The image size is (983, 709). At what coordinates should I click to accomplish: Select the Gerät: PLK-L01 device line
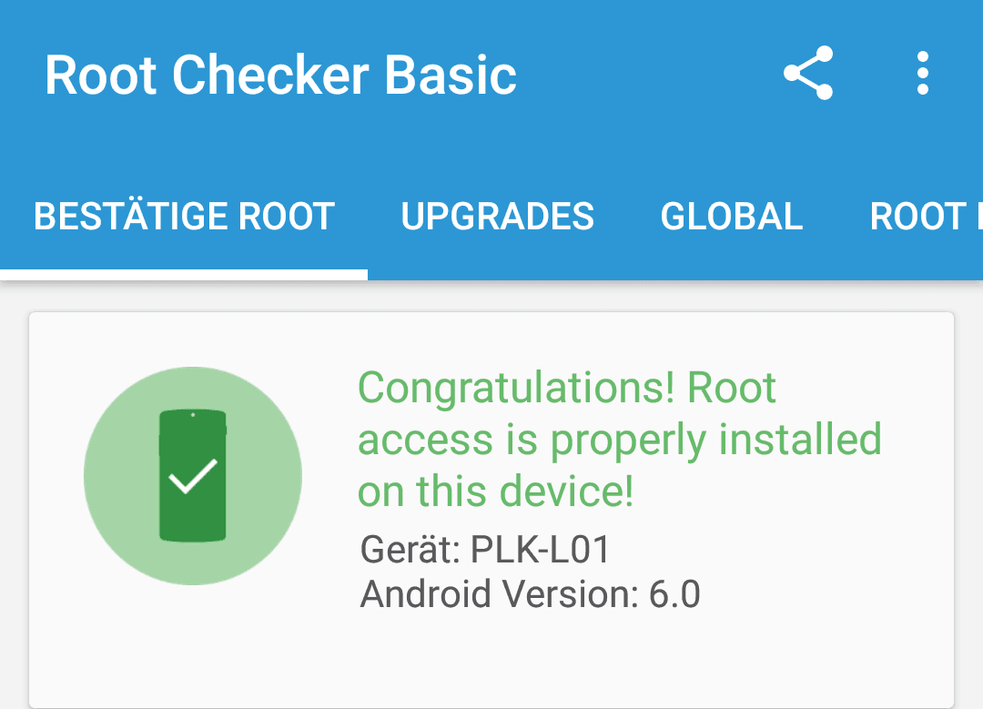pyautogui.click(x=484, y=550)
